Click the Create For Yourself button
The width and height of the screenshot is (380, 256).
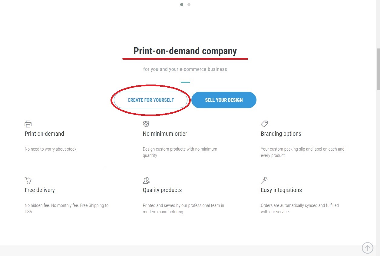point(151,100)
